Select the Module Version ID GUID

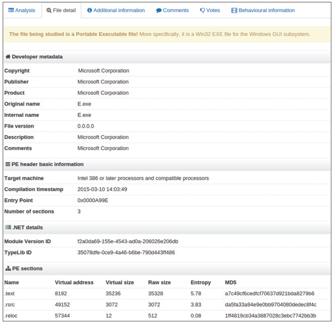(x=128, y=241)
